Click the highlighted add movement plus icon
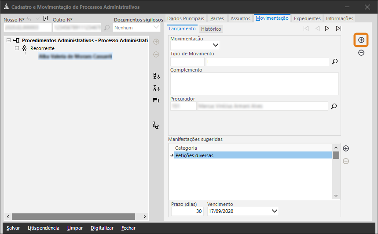378x234 pixels. coord(361,40)
